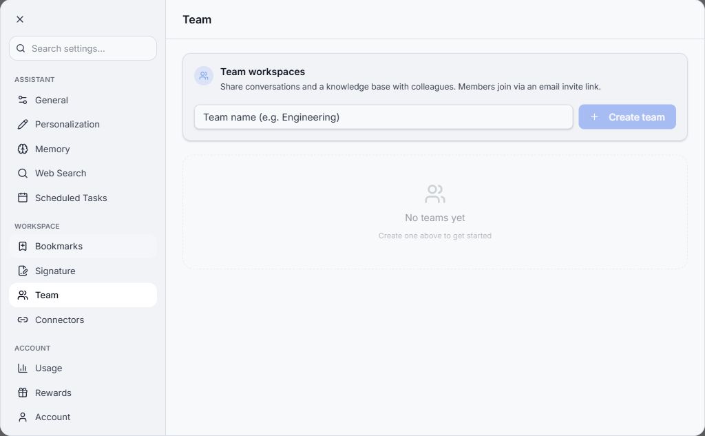The image size is (705, 436).
Task: Open Signature settings
Action: 83,271
